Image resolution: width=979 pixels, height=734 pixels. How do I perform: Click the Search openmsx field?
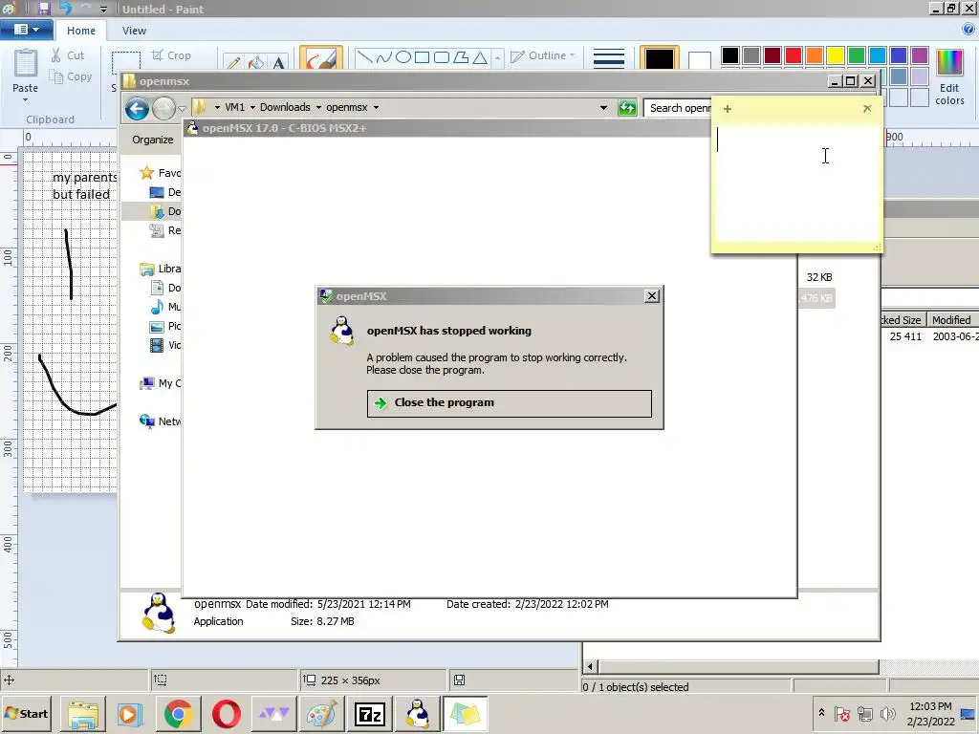679,109
